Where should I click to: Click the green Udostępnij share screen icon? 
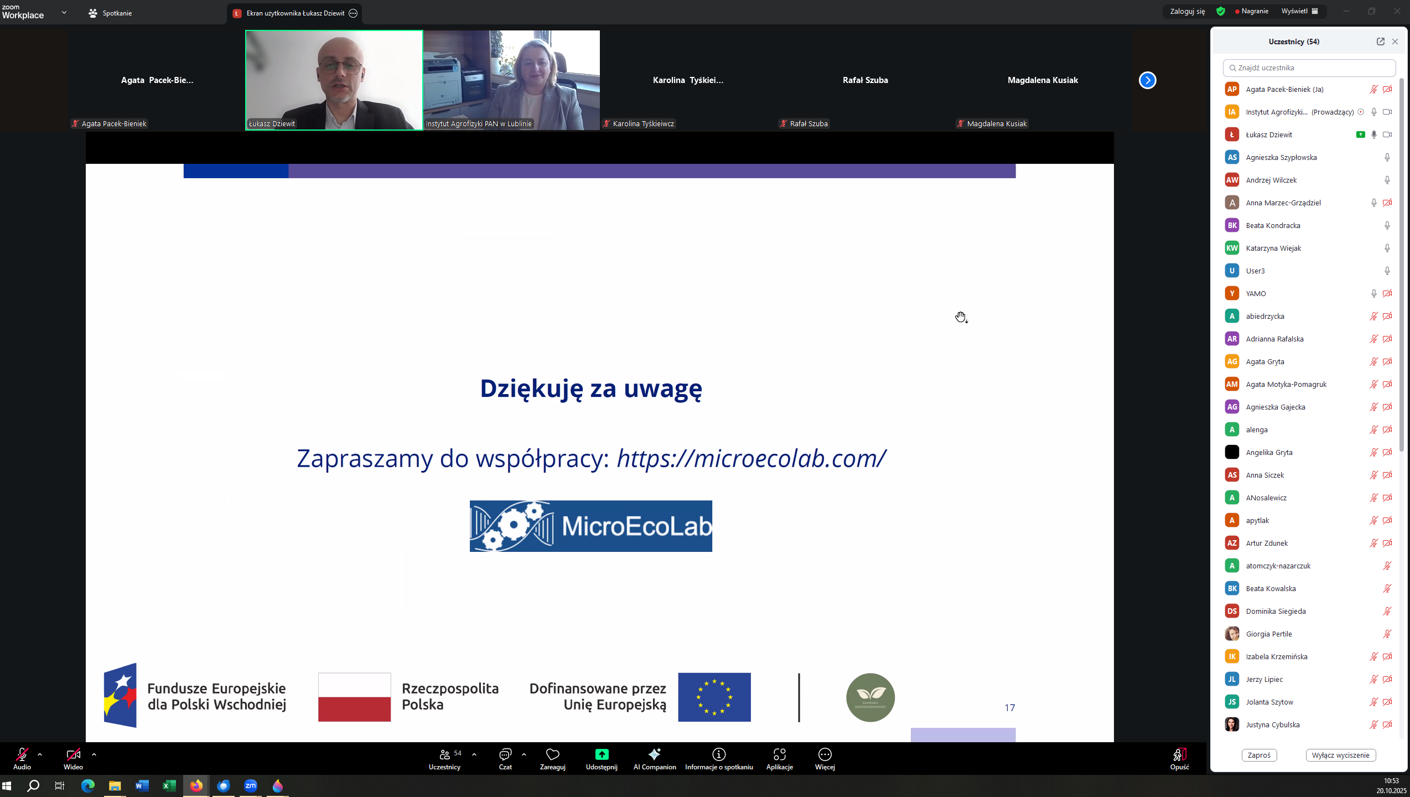coord(602,754)
